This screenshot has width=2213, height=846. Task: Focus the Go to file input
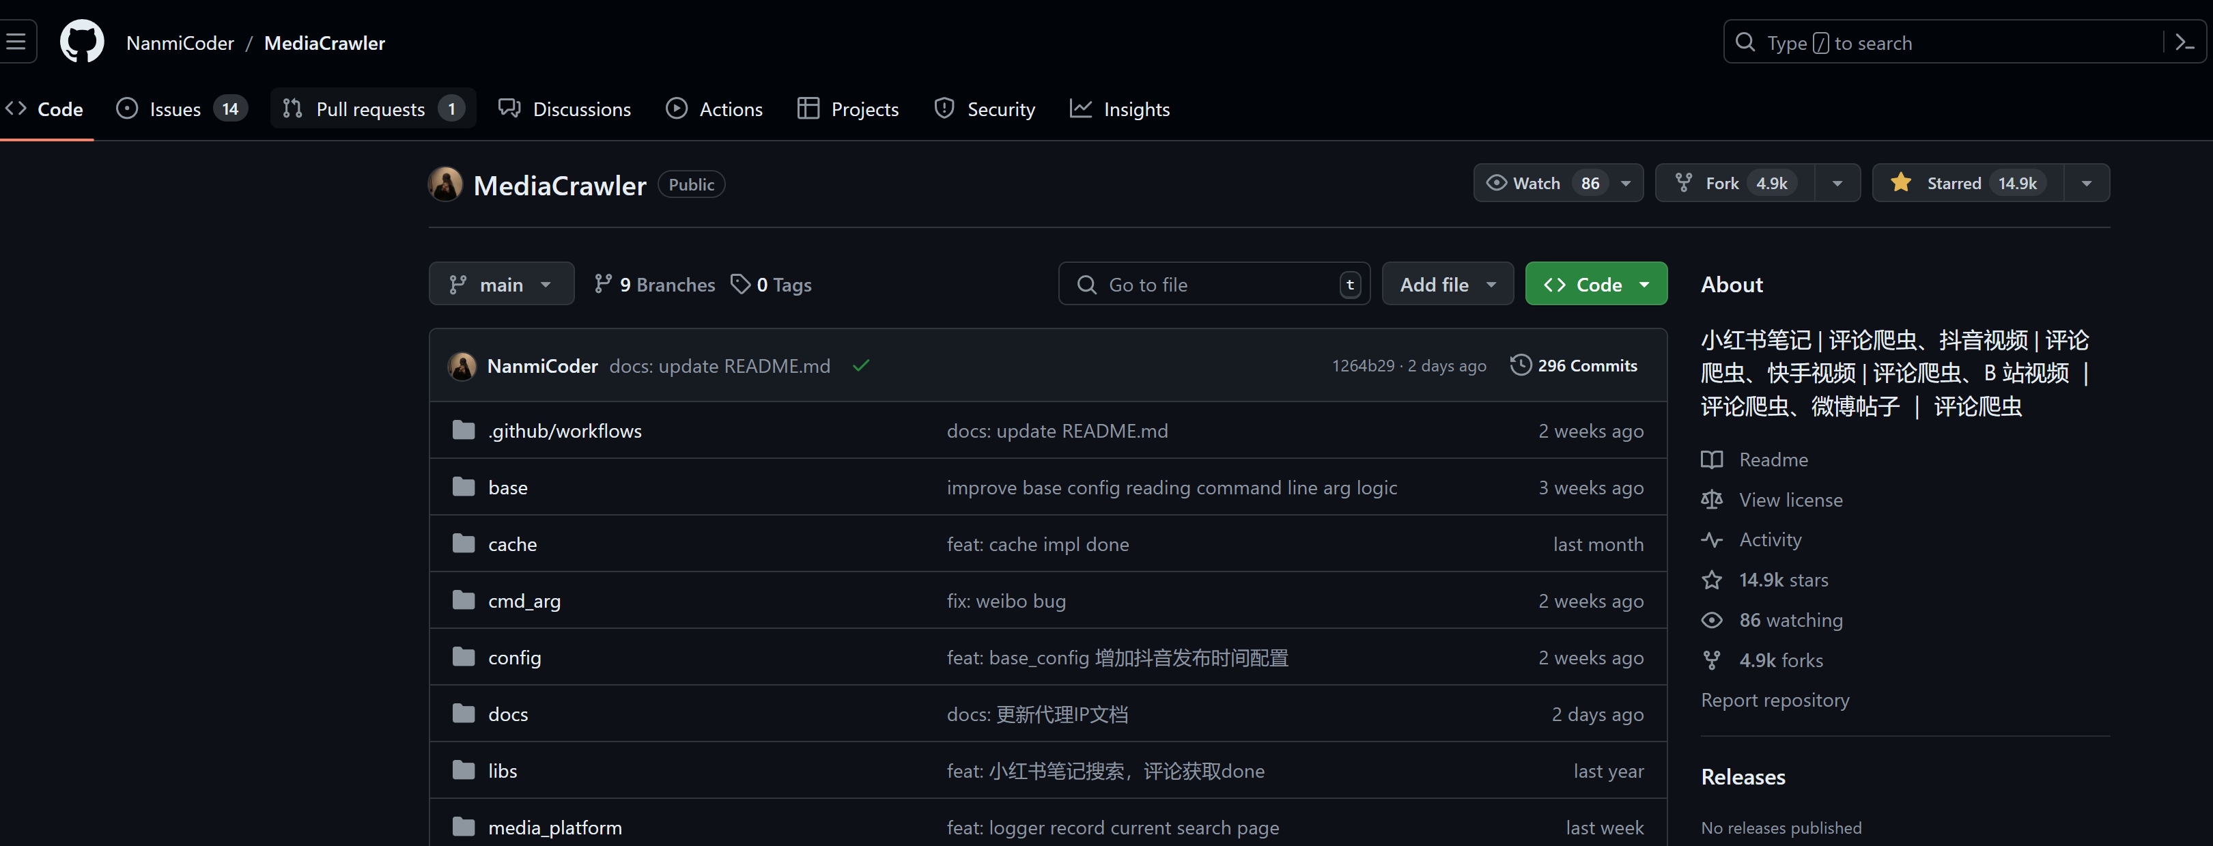coord(1214,284)
